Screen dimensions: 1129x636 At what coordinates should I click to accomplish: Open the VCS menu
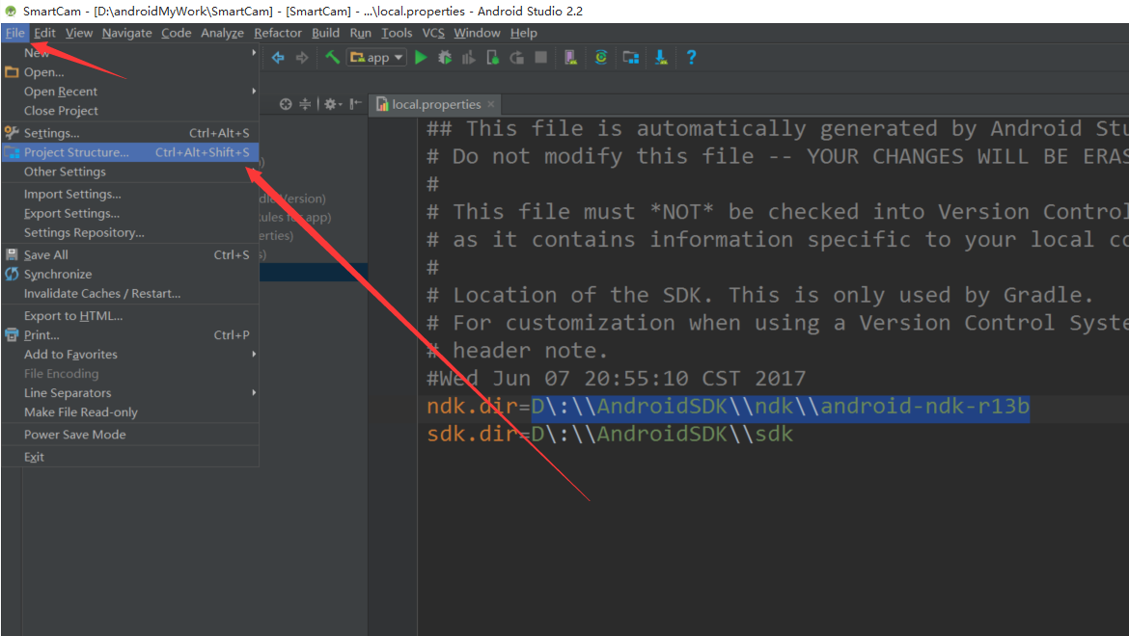(433, 33)
